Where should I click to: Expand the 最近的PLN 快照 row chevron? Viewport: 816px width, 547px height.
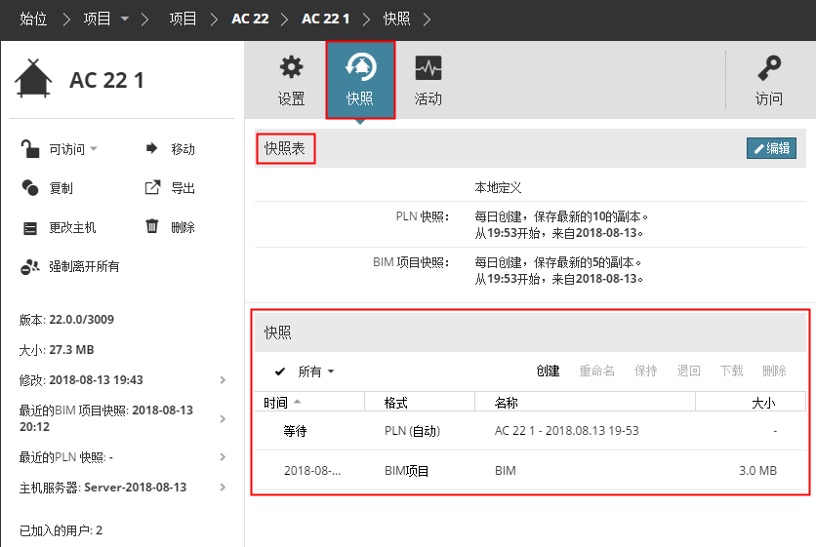pos(223,457)
